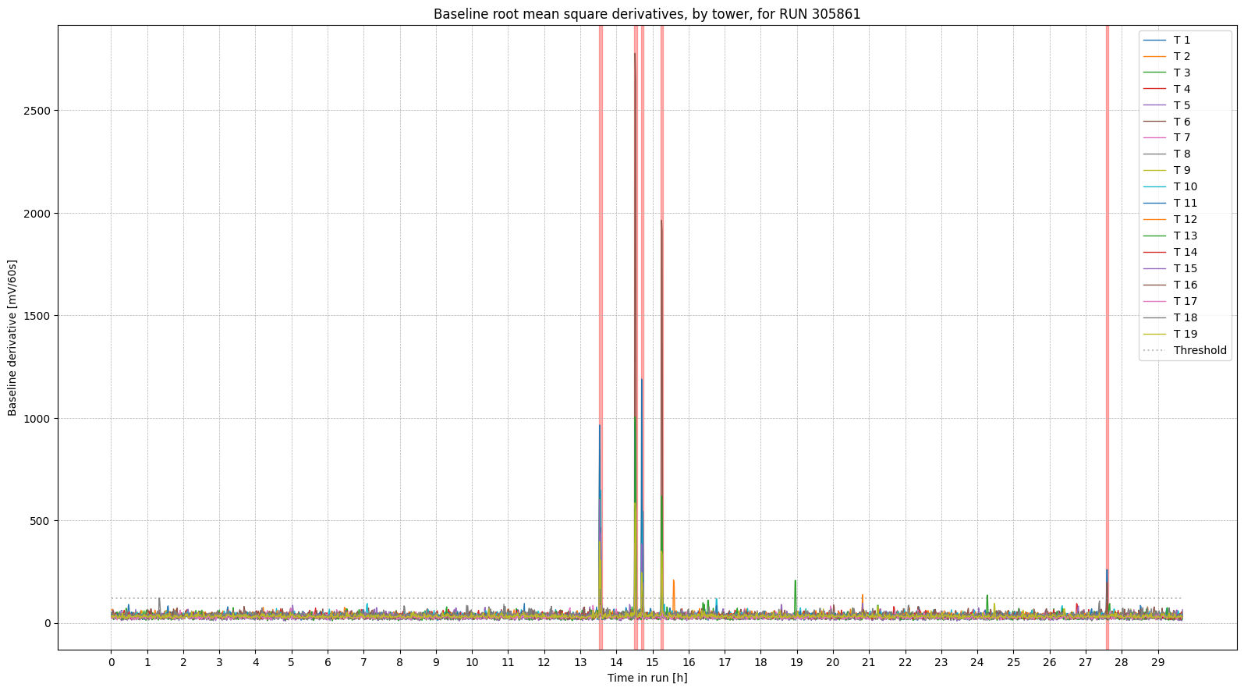Image resolution: width=1244 pixels, height=691 pixels.
Task: Click the x-axis tick labeled 19
Action: tap(796, 662)
